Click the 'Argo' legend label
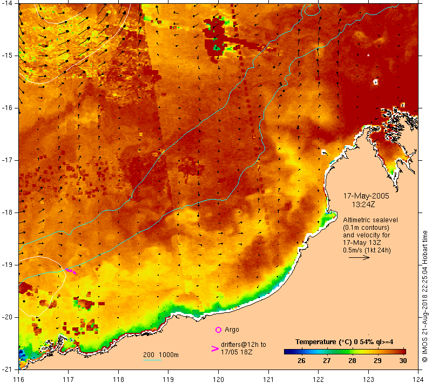The image size is (432, 383). pos(232,330)
